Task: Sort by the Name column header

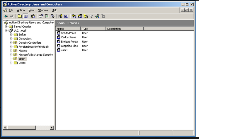Action: pyautogui.click(x=68, y=29)
